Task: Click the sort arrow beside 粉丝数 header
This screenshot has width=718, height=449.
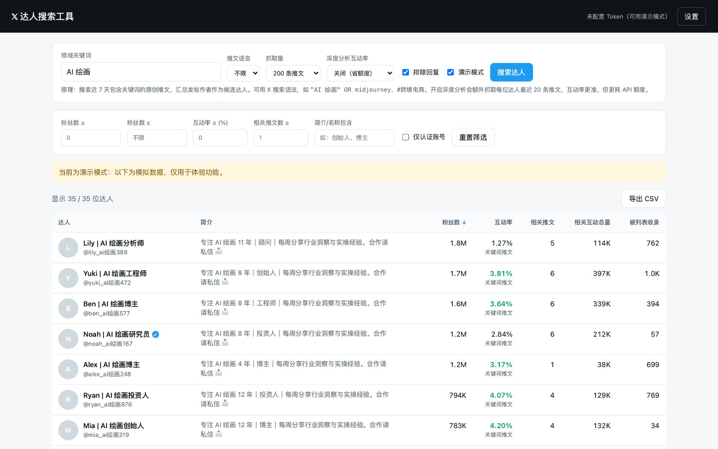Action: click(x=464, y=222)
